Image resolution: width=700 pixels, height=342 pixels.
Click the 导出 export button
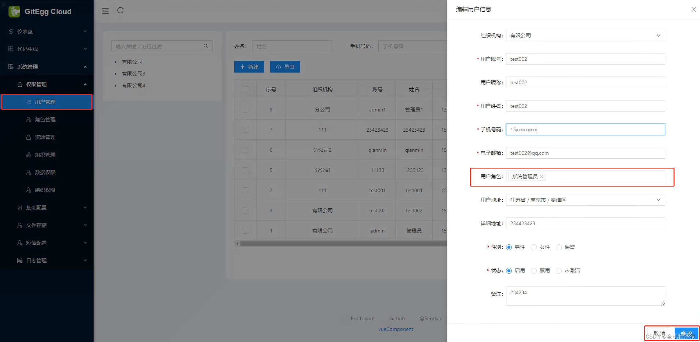(x=285, y=67)
